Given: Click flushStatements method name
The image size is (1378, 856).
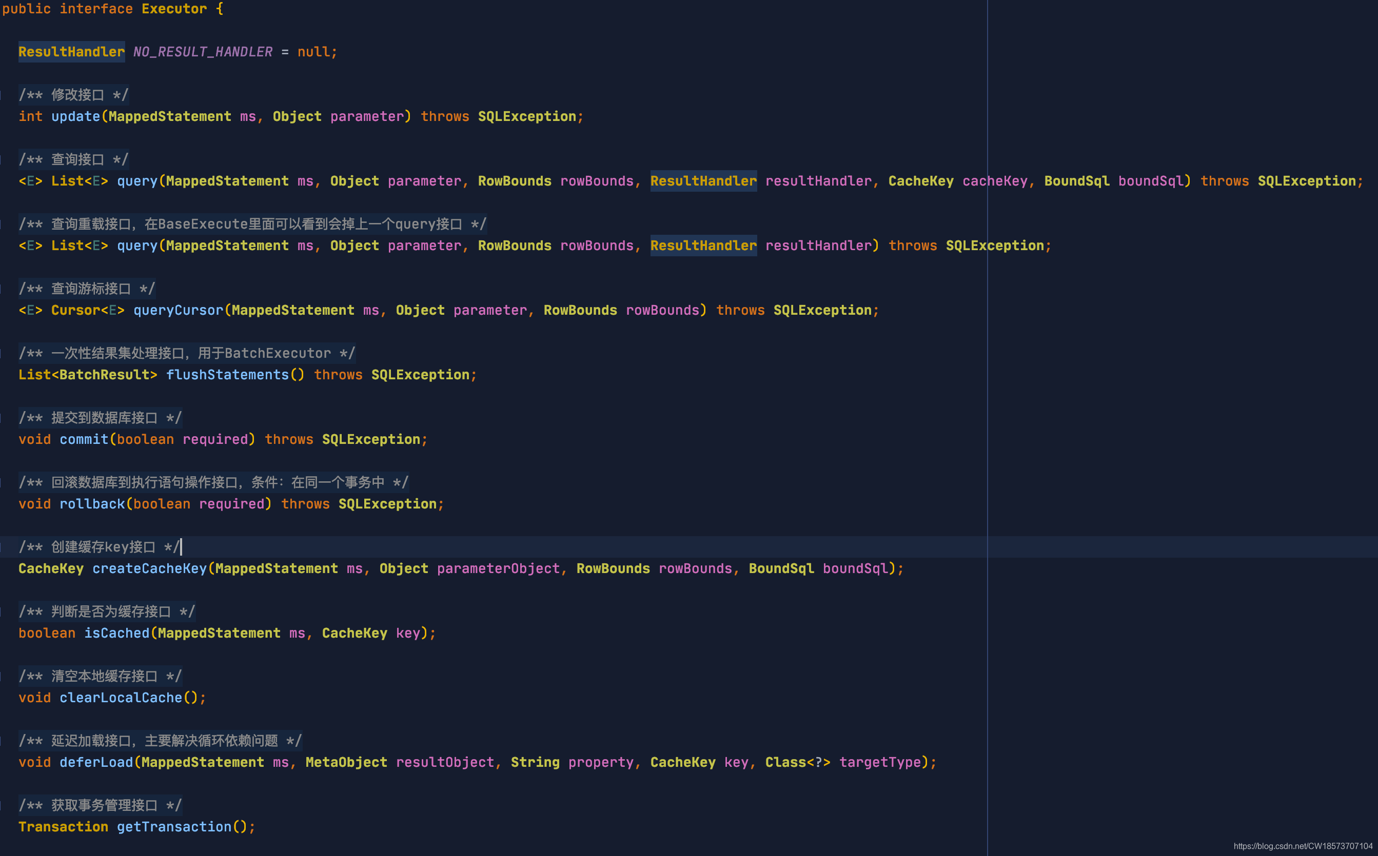Looking at the screenshot, I should click(227, 375).
